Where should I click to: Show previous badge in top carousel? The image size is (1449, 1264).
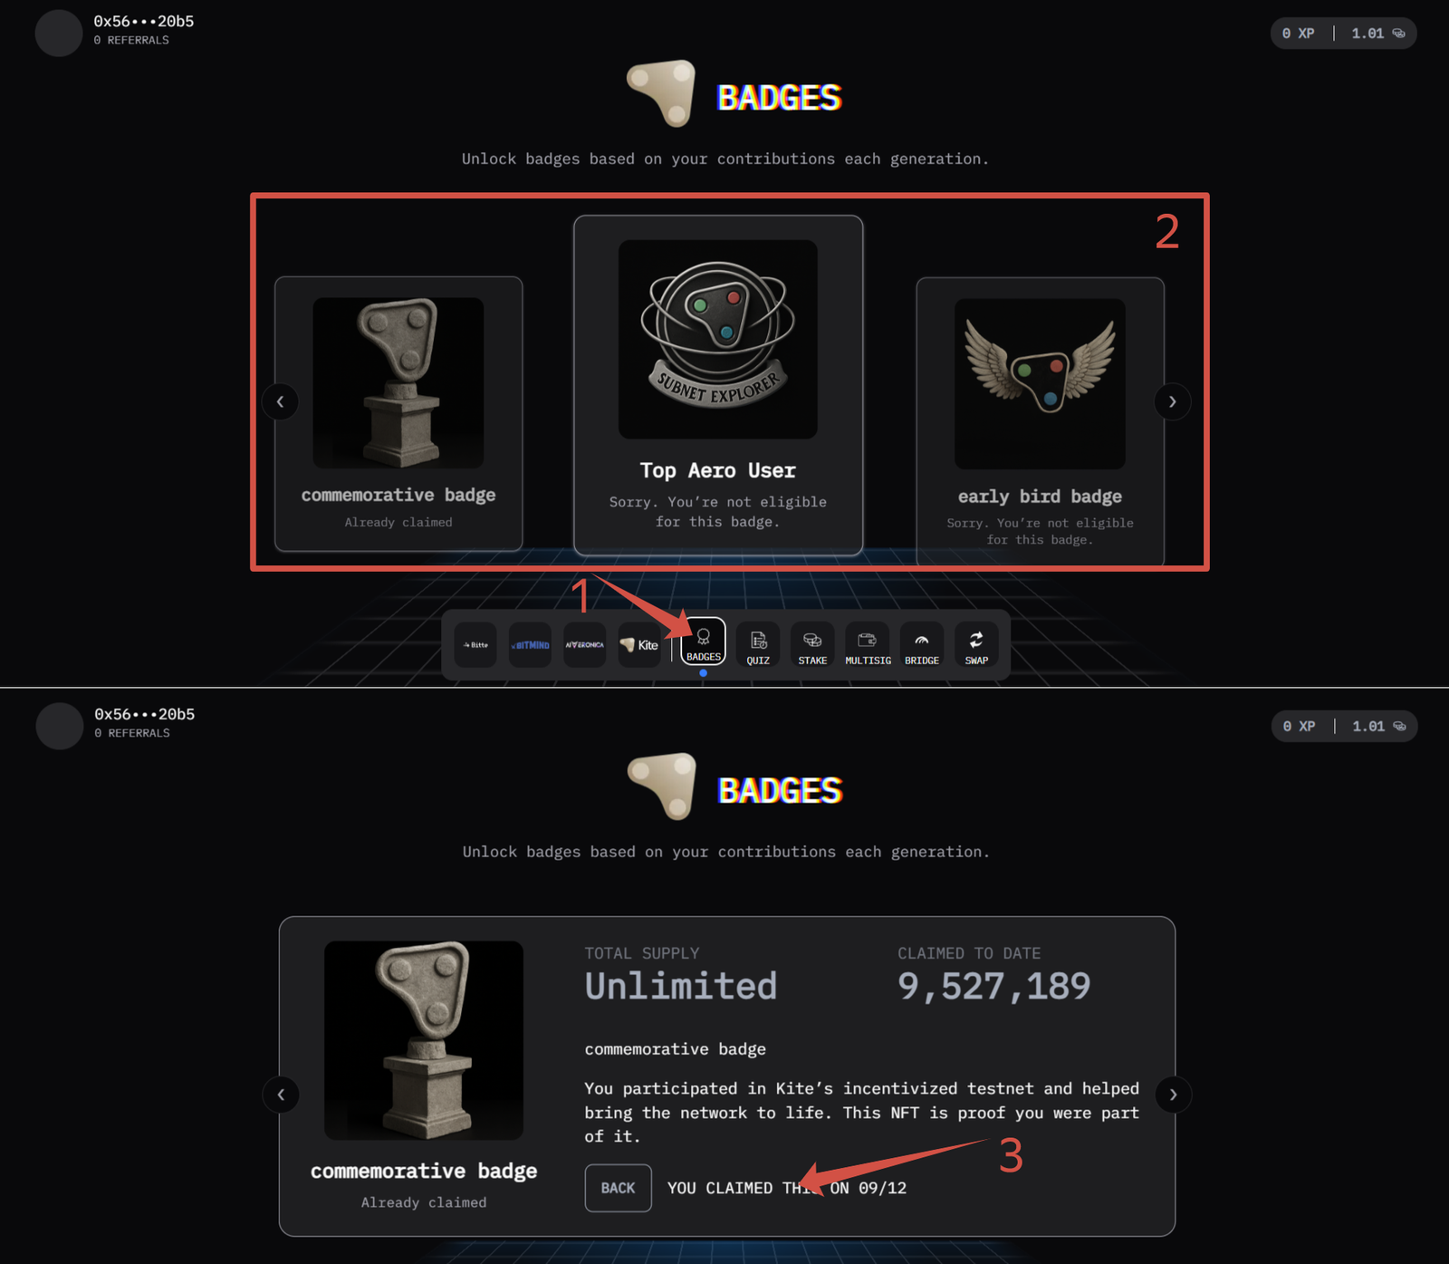coord(280,401)
